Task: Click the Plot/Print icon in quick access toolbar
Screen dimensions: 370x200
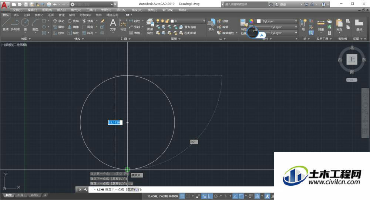Action: pos(49,4)
